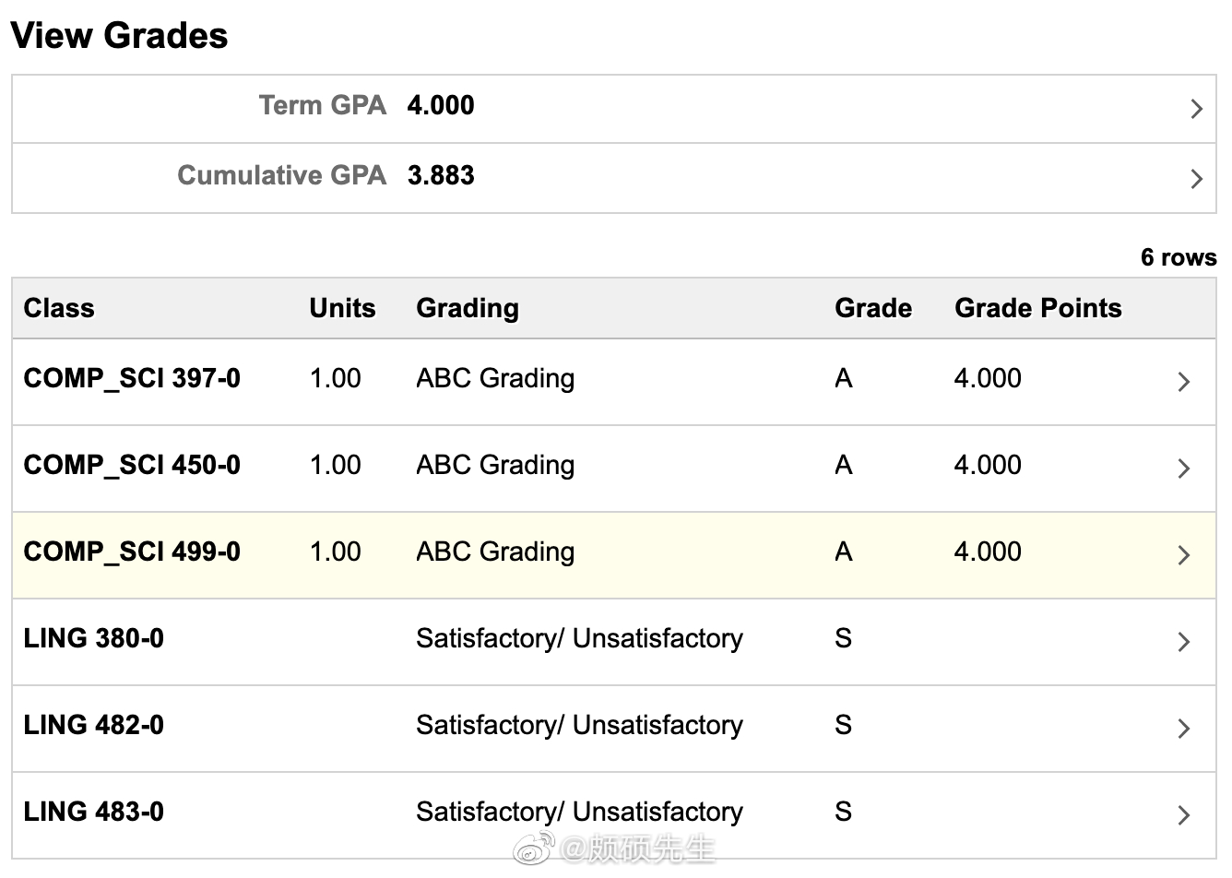Select the COMP_SCI 397-0 class name
This screenshot has height=878, width=1232.
coord(132,378)
